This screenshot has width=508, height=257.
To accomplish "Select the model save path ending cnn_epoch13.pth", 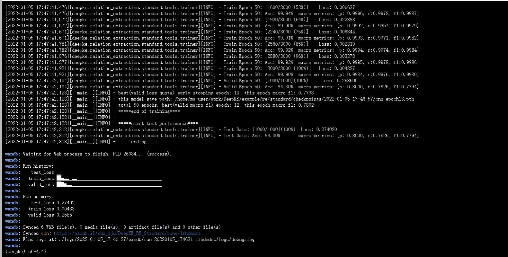I will 294,99.
